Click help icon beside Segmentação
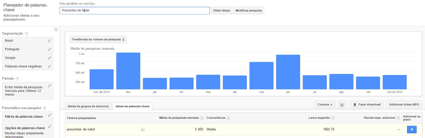The height and width of the screenshot is (138, 425). pyautogui.click(x=26, y=34)
